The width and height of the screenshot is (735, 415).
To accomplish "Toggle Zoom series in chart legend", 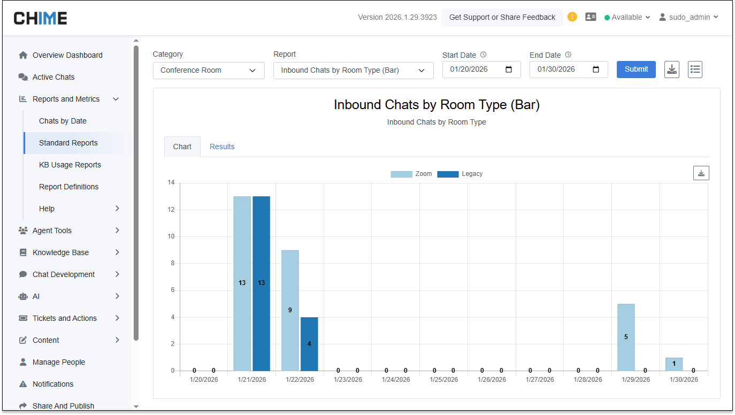I will point(402,174).
